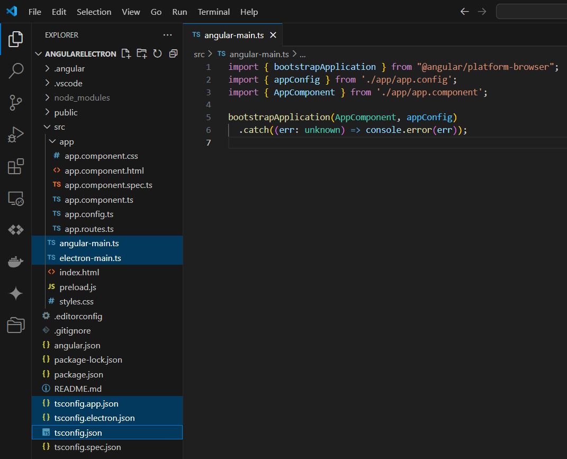Screen dimensions: 567x459
Task: Open the Search view
Action: [16, 70]
